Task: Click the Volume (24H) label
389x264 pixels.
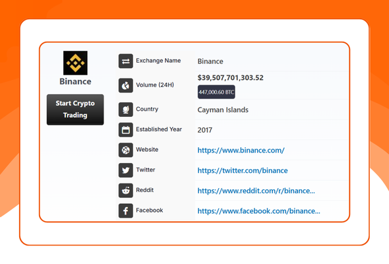Action: click(x=155, y=85)
